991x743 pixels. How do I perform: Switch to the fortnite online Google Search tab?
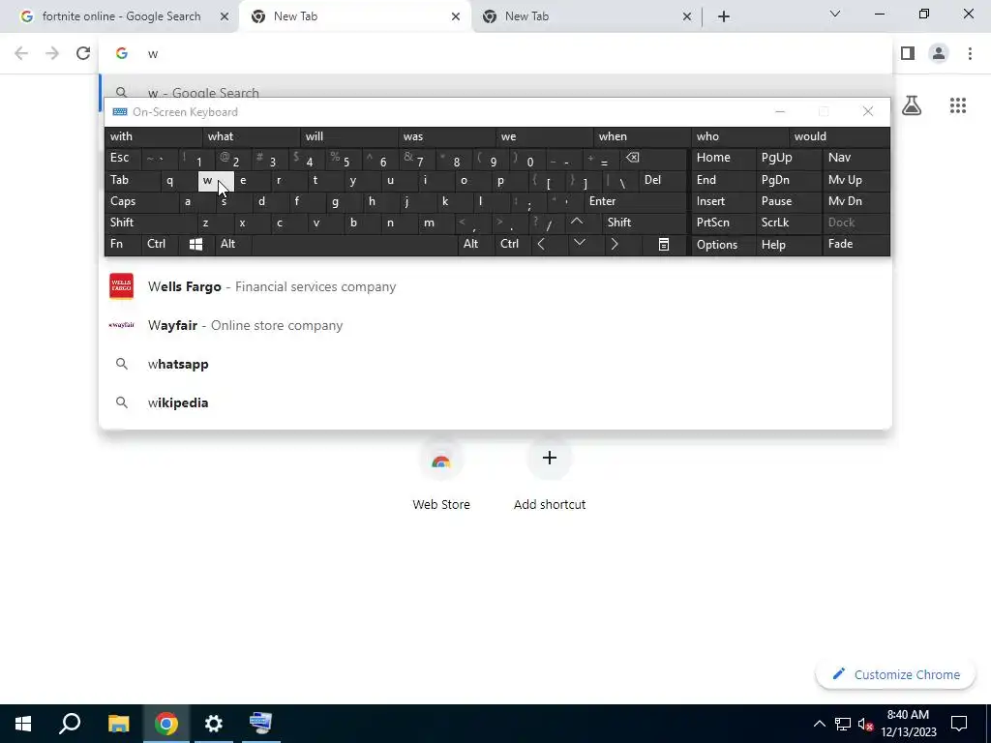(x=120, y=16)
